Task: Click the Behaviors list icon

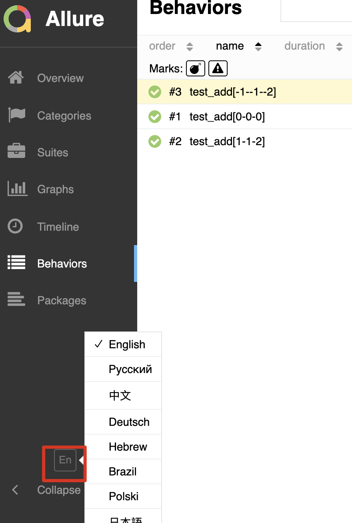Action: [x=16, y=263]
